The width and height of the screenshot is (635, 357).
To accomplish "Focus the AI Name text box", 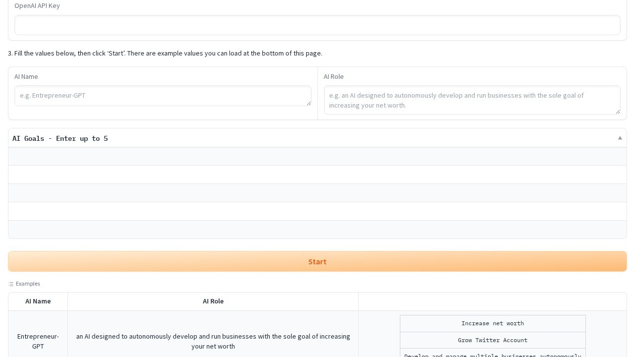I will (162, 96).
